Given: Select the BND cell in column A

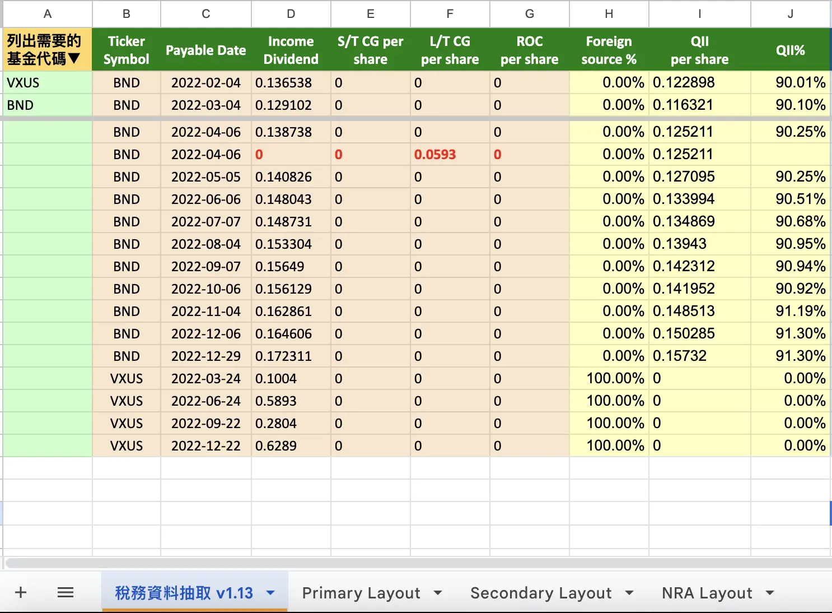Looking at the screenshot, I should click(x=48, y=105).
